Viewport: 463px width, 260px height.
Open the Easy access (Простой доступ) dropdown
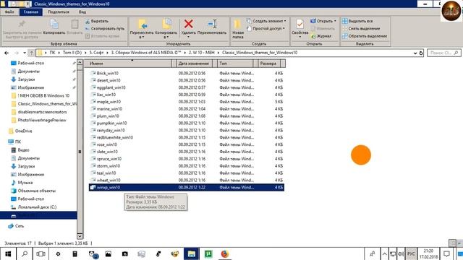pyautogui.click(x=266, y=29)
